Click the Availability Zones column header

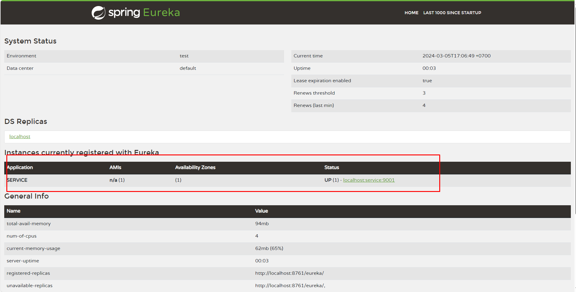pyautogui.click(x=195, y=167)
